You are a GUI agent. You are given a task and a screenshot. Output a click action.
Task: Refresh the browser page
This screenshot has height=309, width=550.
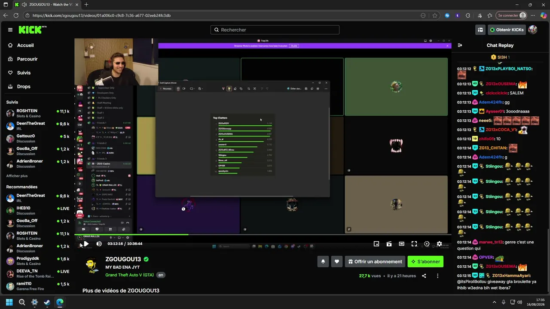(16, 15)
